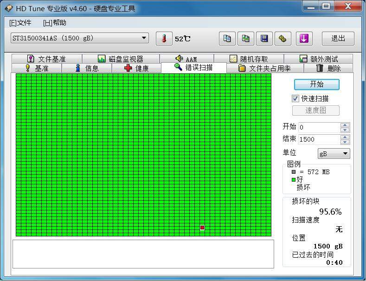Click the thermometer temperature icon

(164, 39)
